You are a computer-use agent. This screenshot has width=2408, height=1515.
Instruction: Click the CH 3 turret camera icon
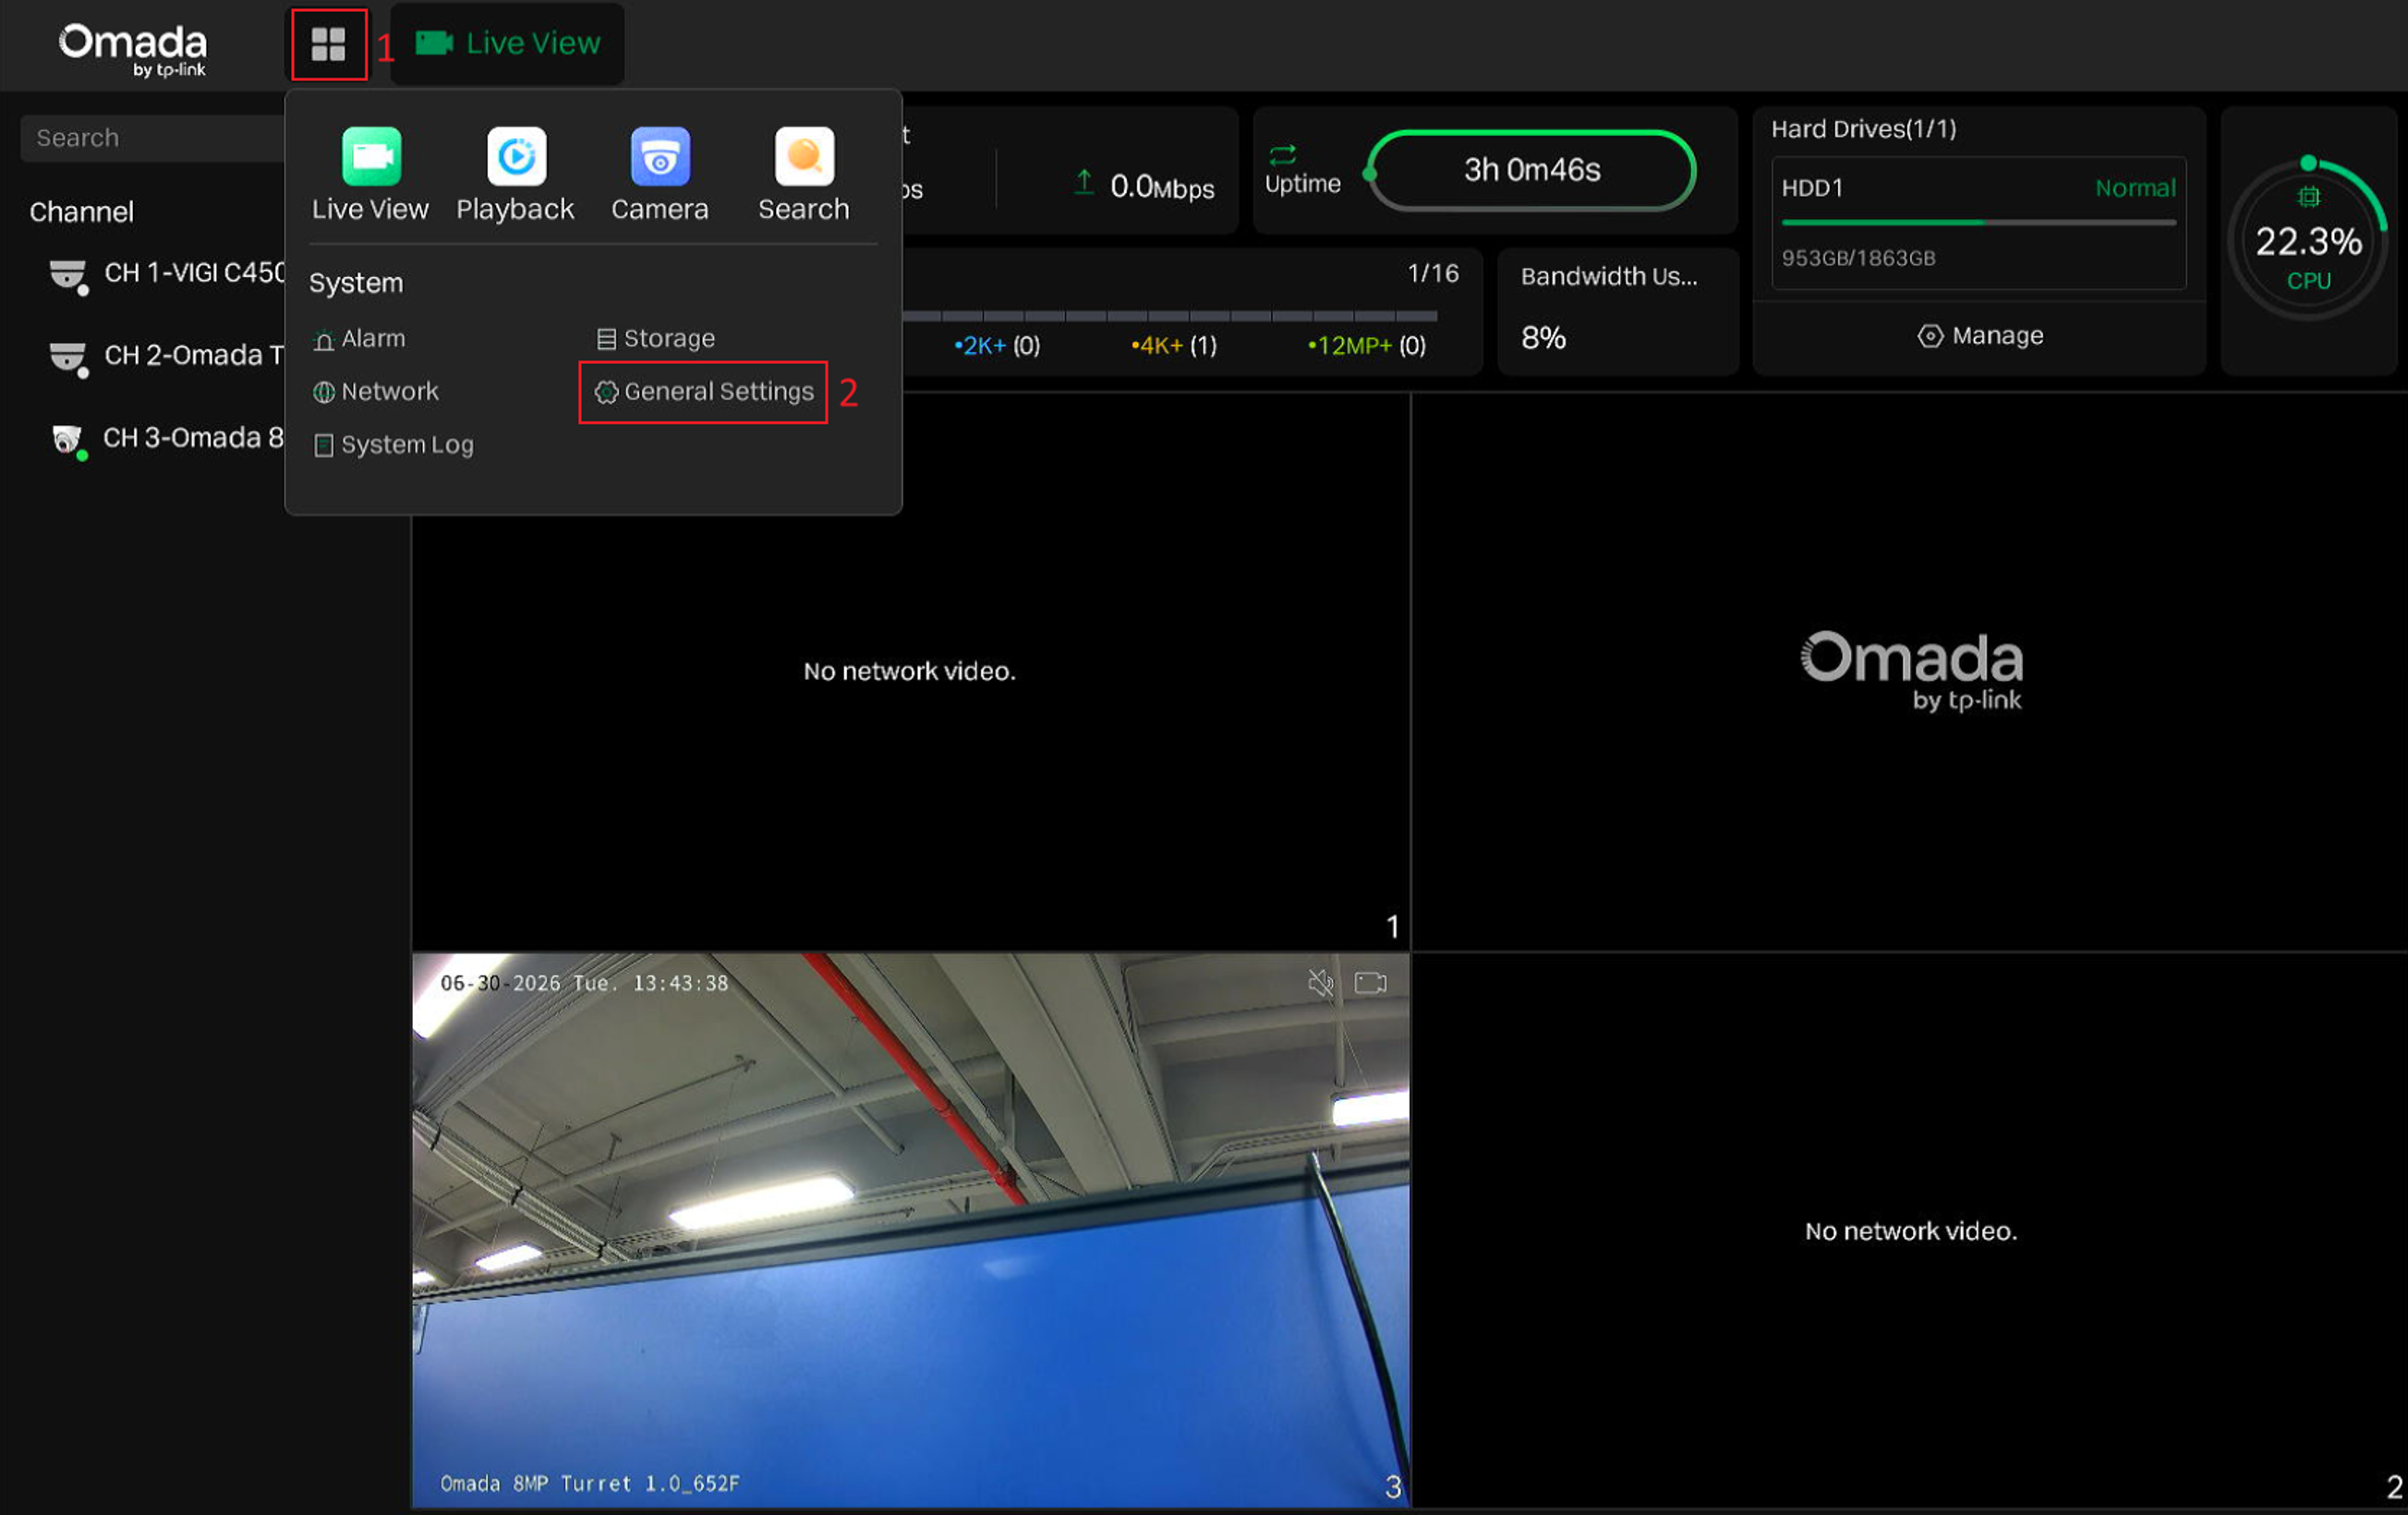tap(69, 440)
